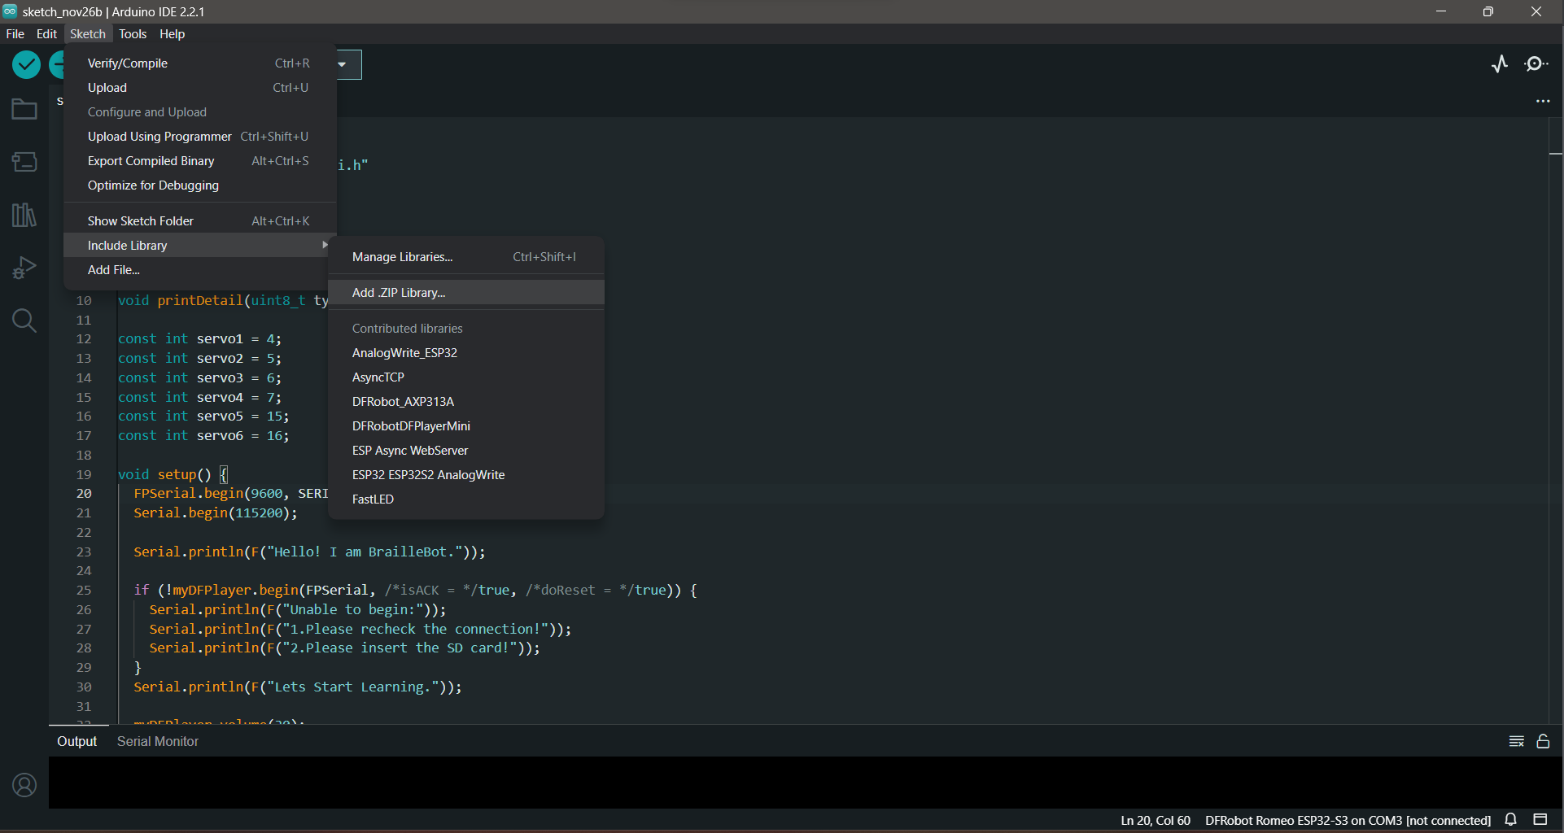Click the 'const int servo3 = 6' line
This screenshot has width=1564, height=833.
pos(199,378)
